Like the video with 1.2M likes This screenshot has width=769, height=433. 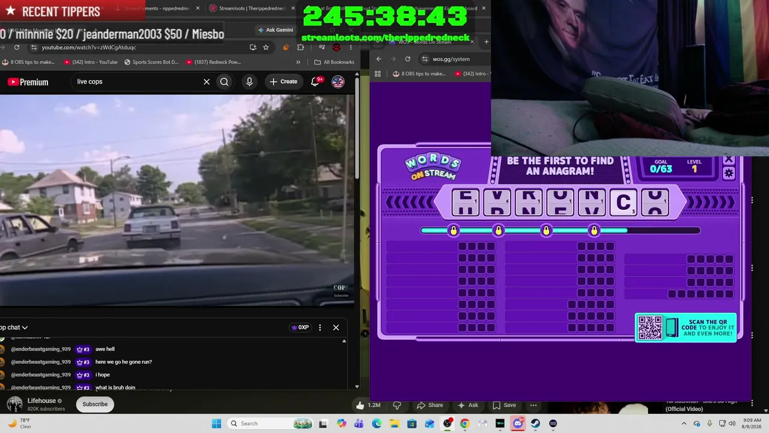(x=368, y=405)
